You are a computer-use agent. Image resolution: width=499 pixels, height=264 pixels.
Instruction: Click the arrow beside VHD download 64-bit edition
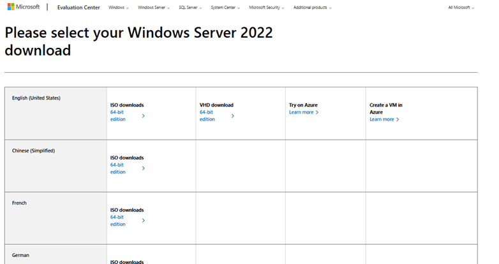pos(233,116)
